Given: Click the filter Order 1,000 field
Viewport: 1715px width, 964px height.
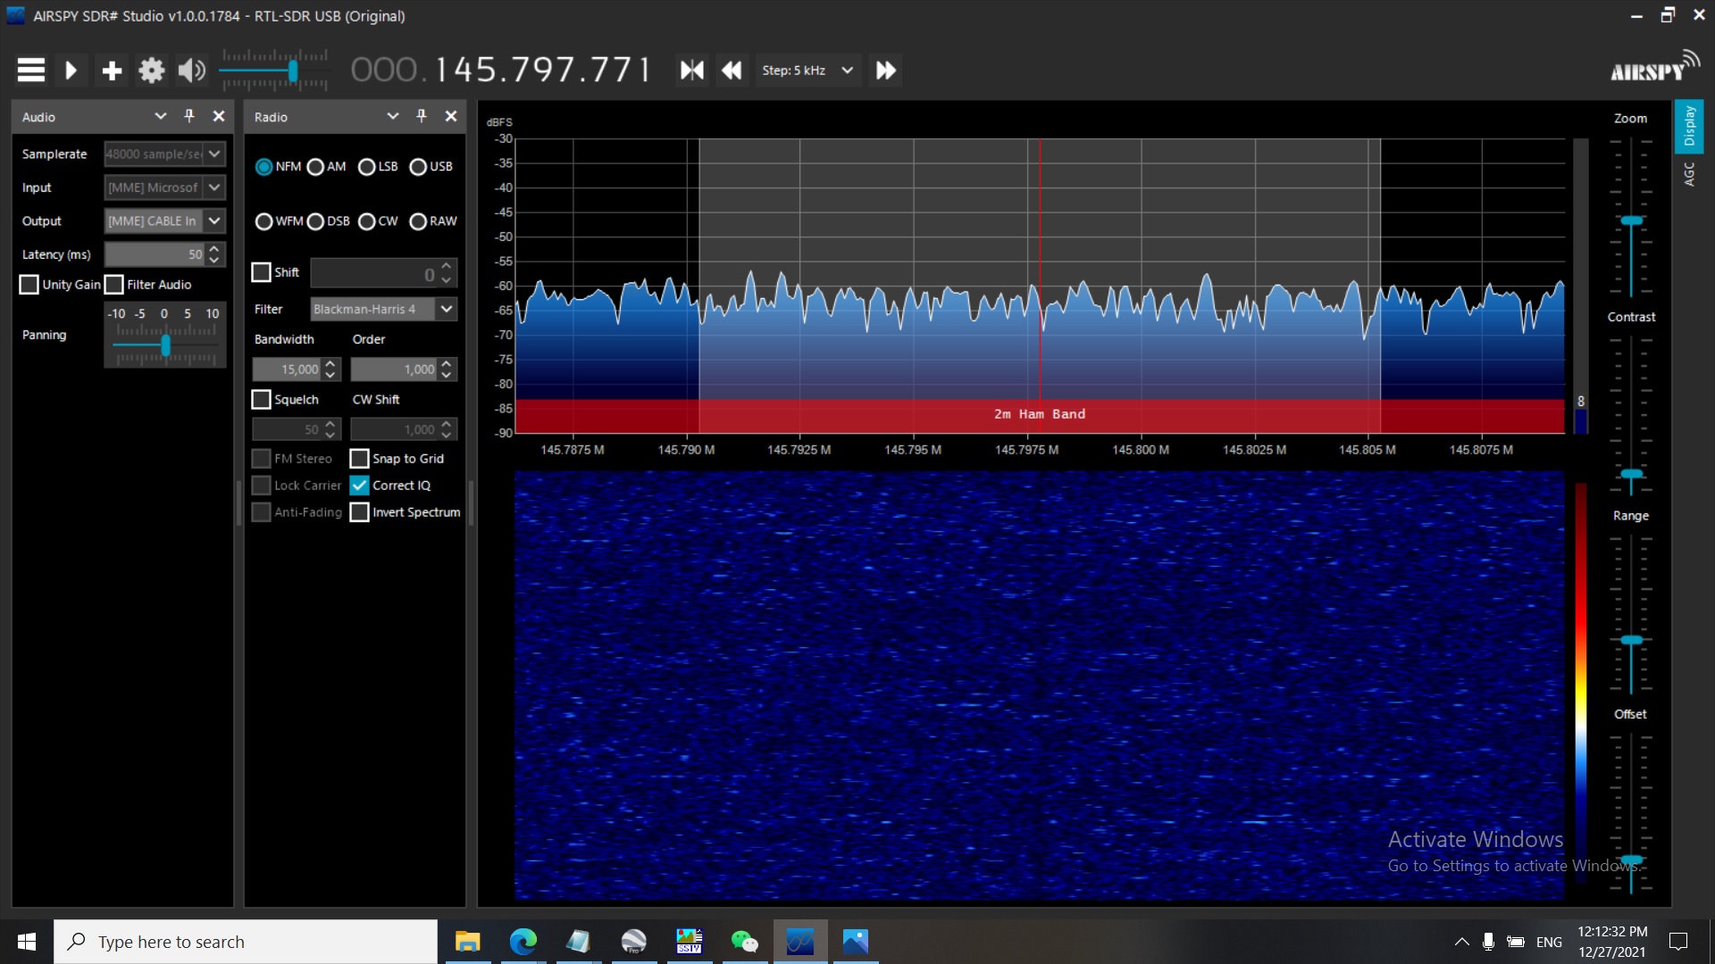Looking at the screenshot, I should pos(394,370).
